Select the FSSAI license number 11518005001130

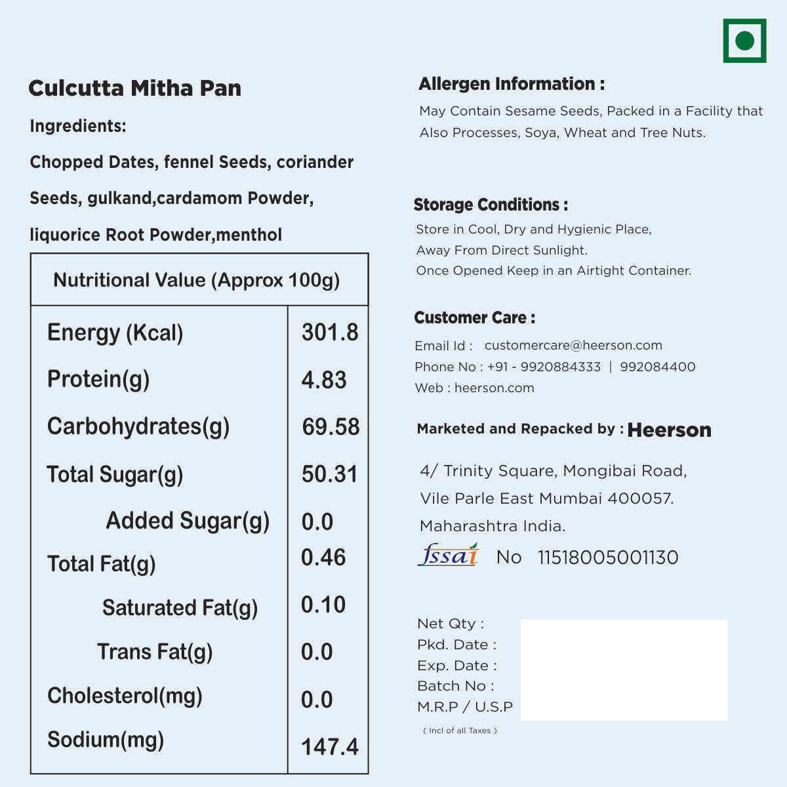tap(608, 557)
